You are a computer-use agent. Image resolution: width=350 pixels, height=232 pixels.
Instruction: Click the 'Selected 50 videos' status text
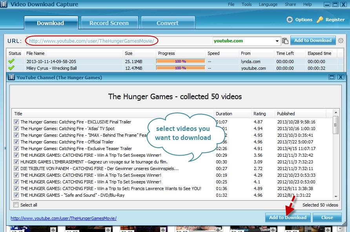click(320, 205)
